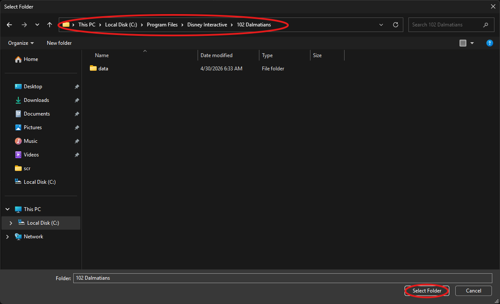Jump to 'Program Files' in breadcrumb
The image size is (500, 304).
pyautogui.click(x=162, y=25)
